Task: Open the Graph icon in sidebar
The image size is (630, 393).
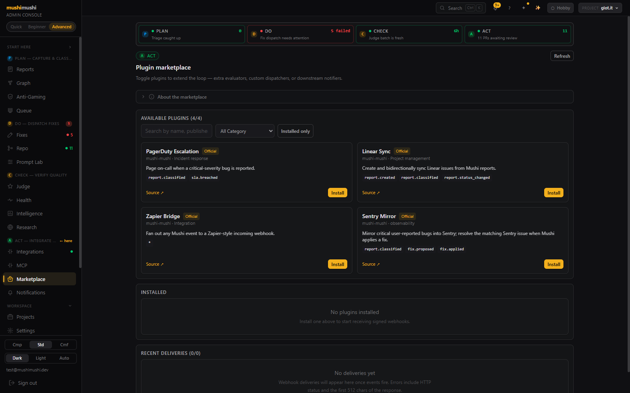Action: click(10, 83)
